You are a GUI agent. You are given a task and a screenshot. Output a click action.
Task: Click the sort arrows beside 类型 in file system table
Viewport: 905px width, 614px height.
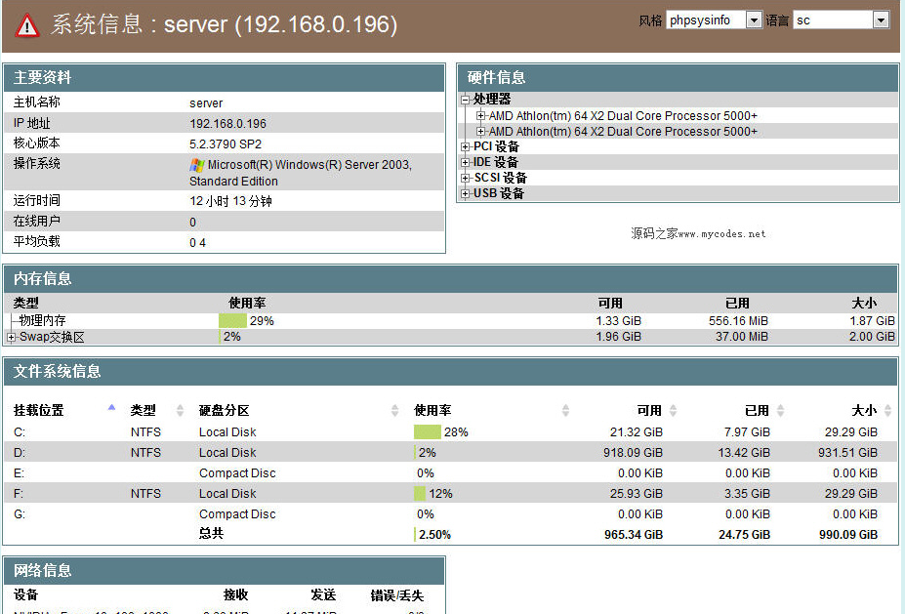point(180,411)
